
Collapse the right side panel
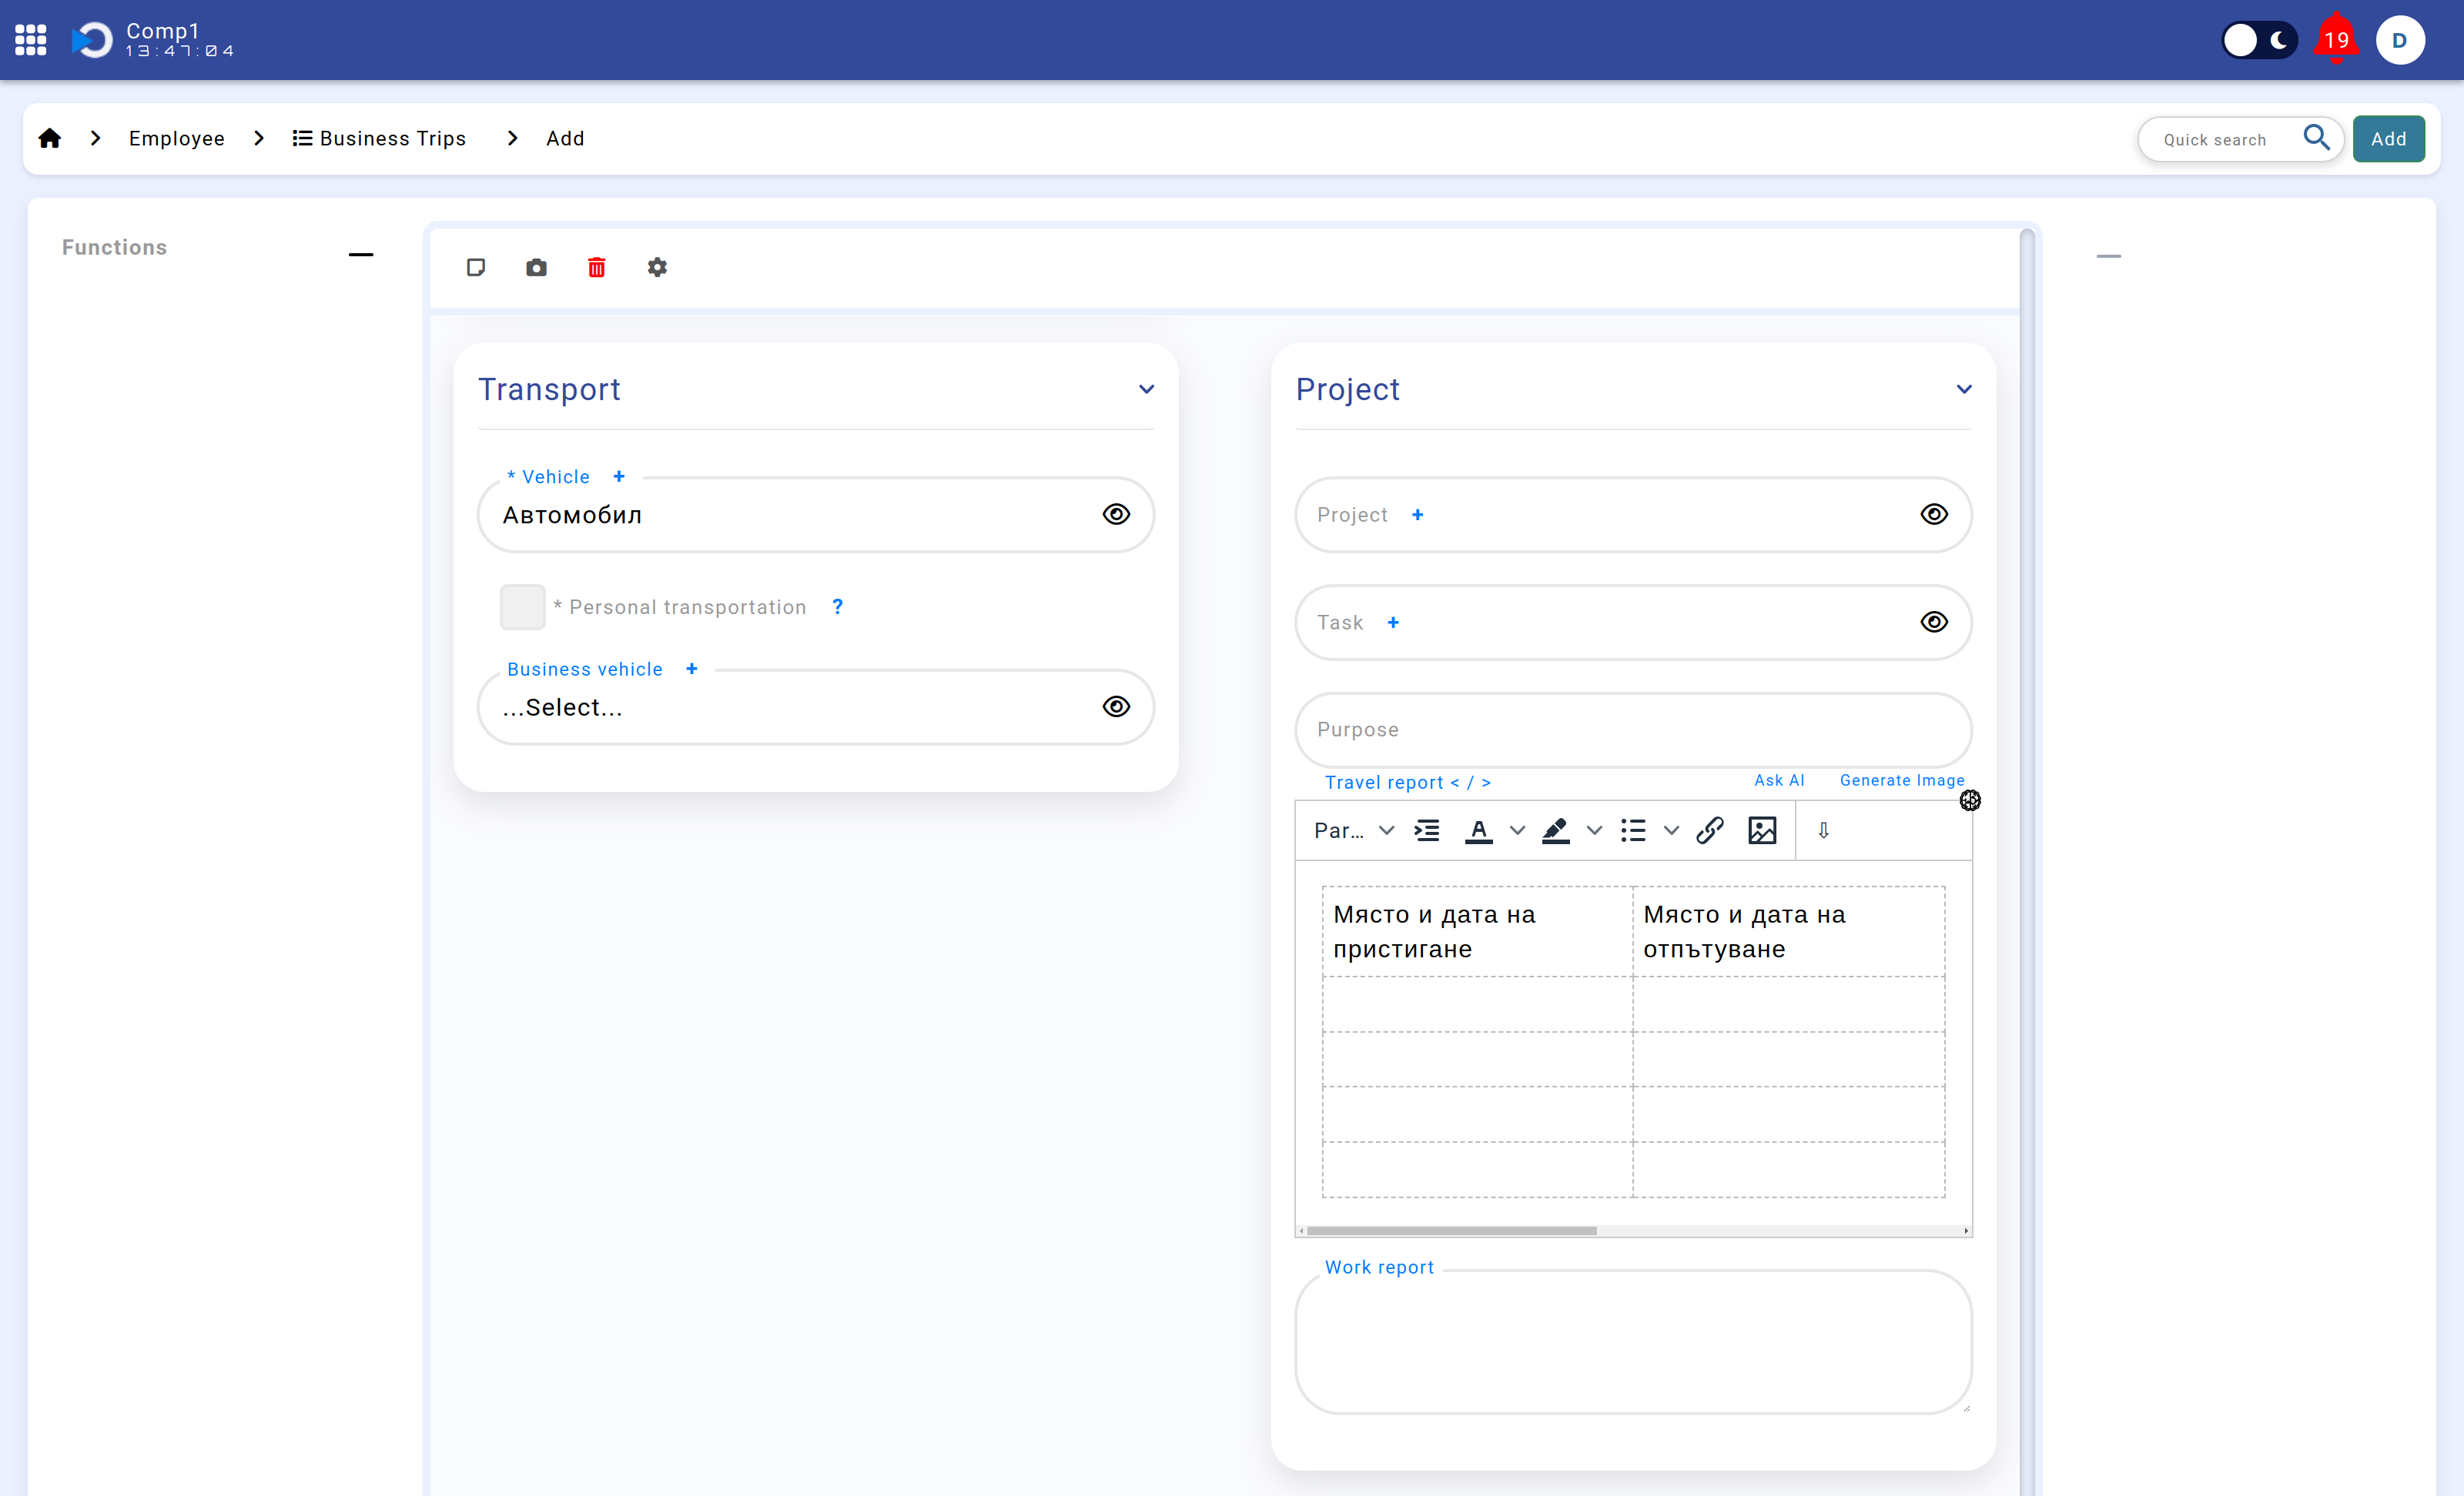point(2108,255)
